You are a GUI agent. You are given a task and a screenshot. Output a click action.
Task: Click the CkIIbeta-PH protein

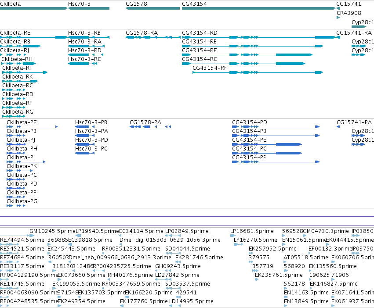coord(16,153)
